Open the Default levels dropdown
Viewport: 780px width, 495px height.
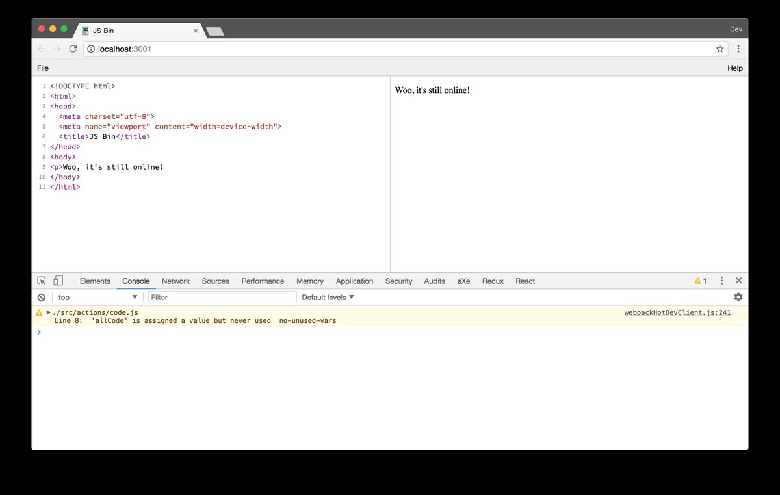328,297
